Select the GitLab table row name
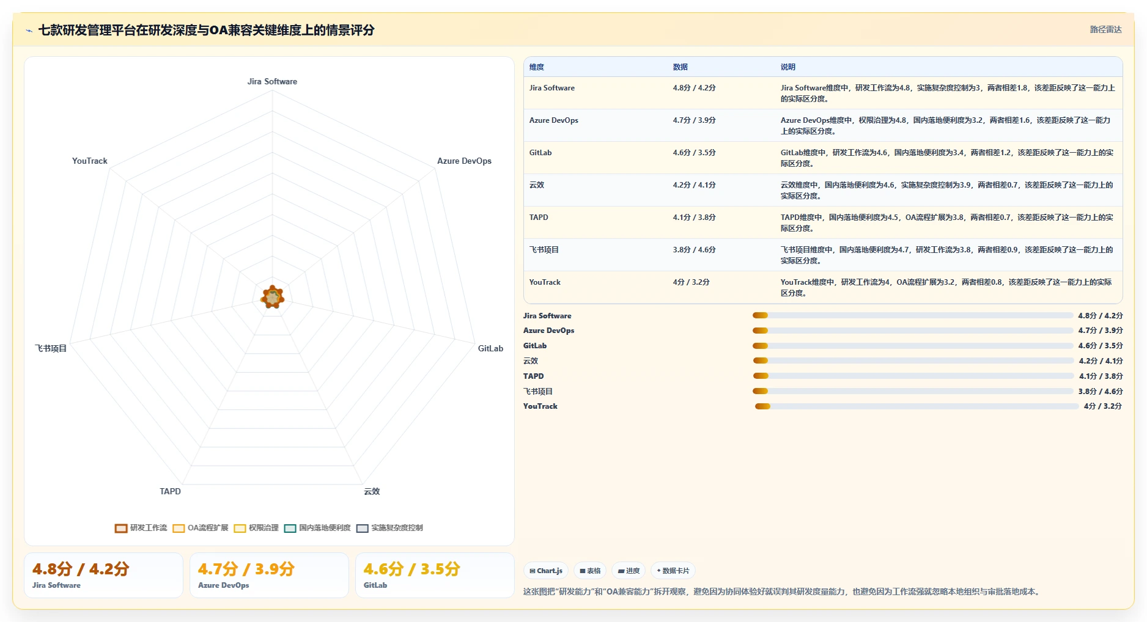 pos(540,153)
